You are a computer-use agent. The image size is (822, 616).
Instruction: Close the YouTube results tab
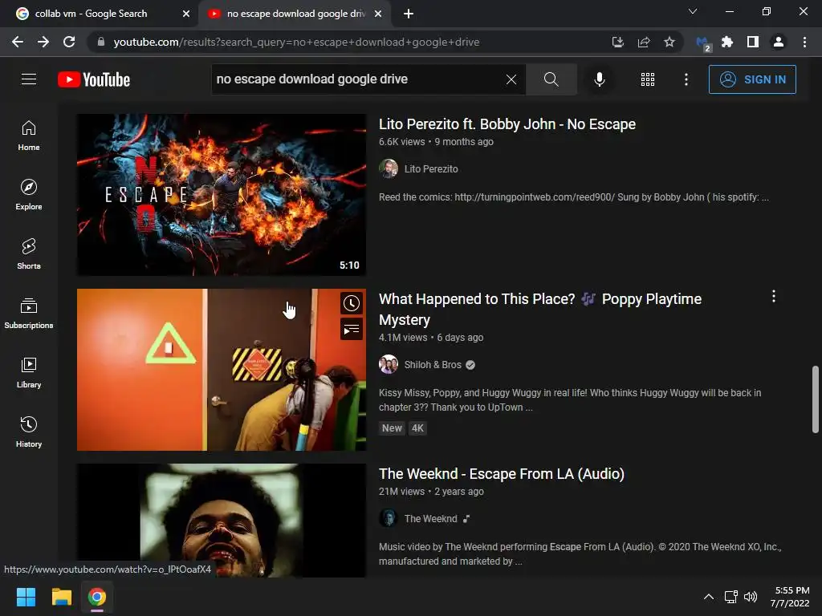378,14
